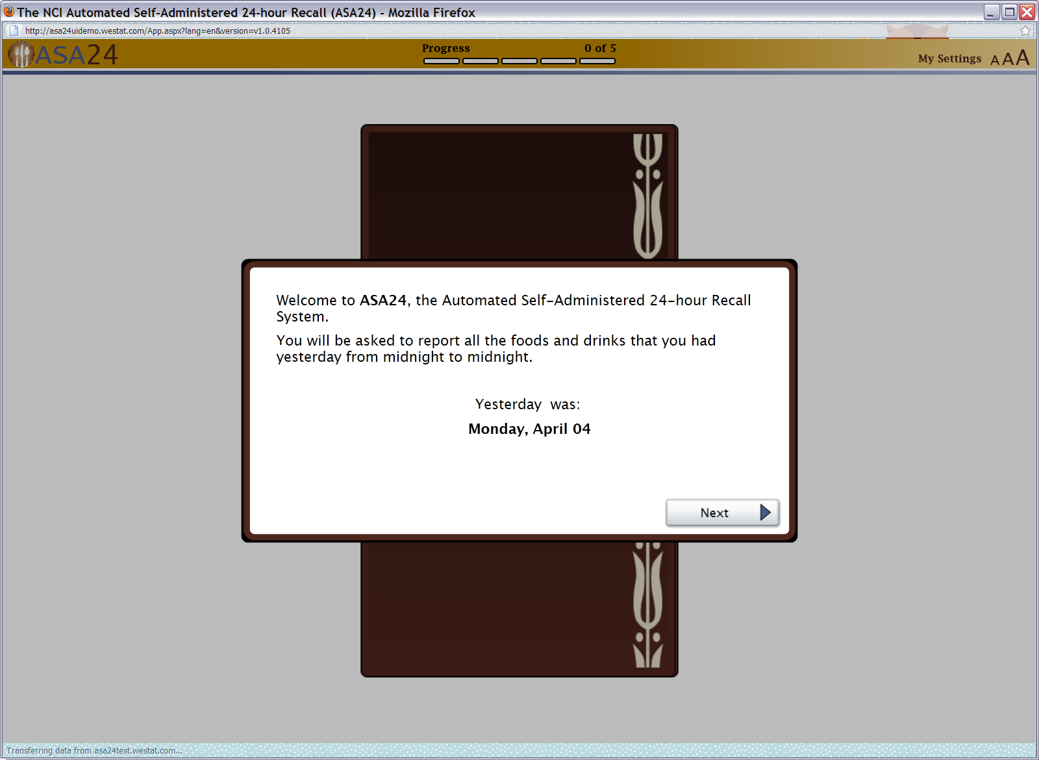This screenshot has width=1039, height=760.
Task: Click the 'You will be asked to report' paragraph
Action: pyautogui.click(x=496, y=348)
